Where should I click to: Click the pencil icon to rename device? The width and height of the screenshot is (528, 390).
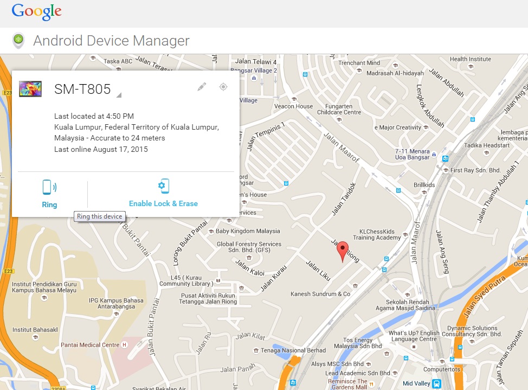[202, 87]
